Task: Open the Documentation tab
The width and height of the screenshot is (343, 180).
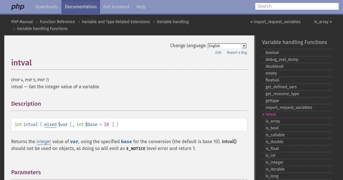Action: [x=81, y=7]
